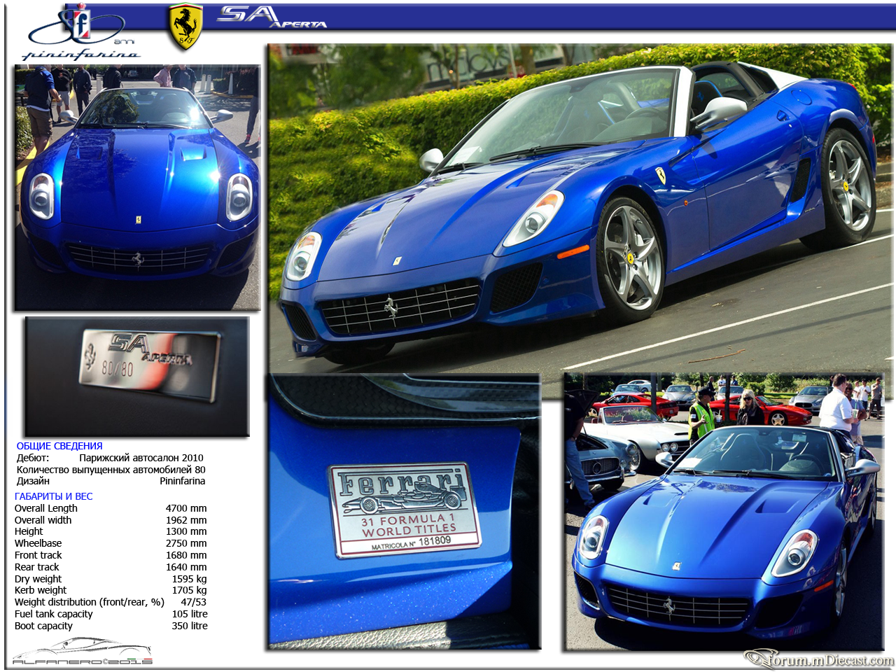Viewport: 896px width, 672px height.
Task: Select the Overall width label
Action: point(43,520)
